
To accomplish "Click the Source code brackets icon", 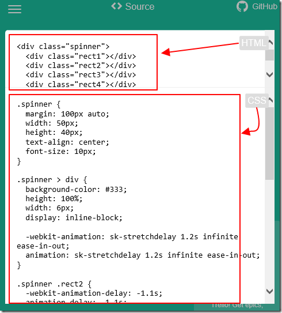I will point(117,6).
